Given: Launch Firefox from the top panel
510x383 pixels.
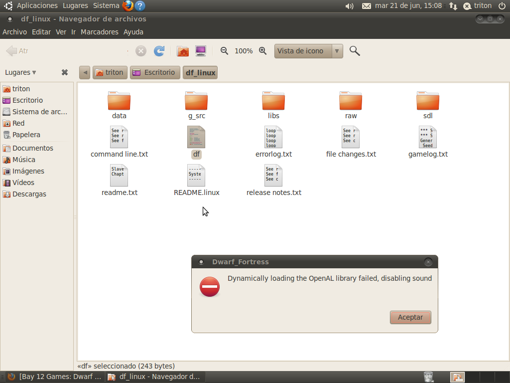Looking at the screenshot, I should pyautogui.click(x=128, y=5).
